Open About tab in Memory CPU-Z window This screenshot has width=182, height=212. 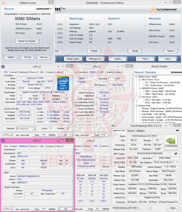click(x=119, y=72)
